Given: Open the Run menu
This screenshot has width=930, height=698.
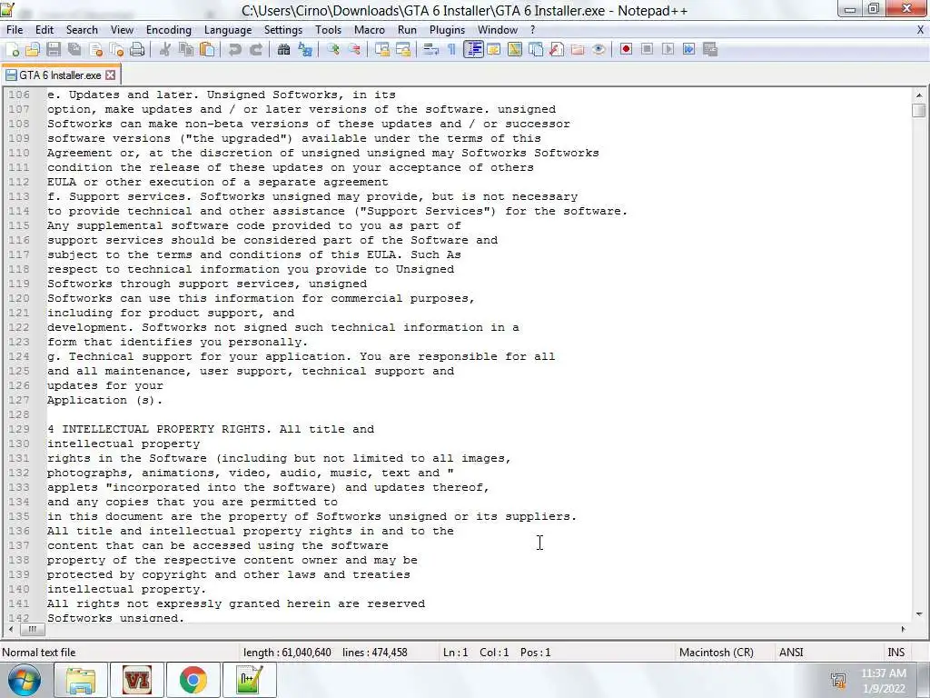Looking at the screenshot, I should click(407, 30).
